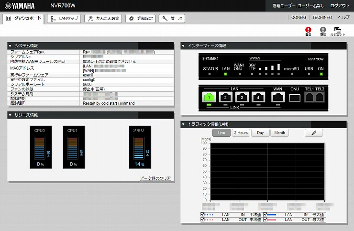
Task: Click the 管理ユーザー user label
Action: [299, 6]
